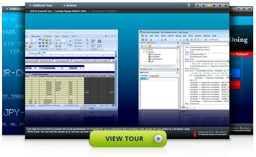Screen dimensions: 256x157
Task: Open Insert cells dropdown in Excel
Action: [79, 40]
